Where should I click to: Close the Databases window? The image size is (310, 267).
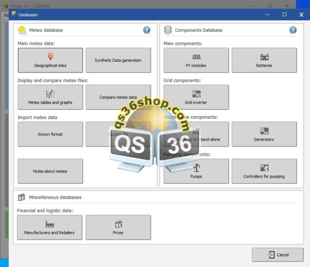tap(301, 15)
